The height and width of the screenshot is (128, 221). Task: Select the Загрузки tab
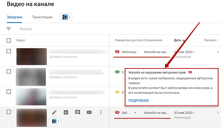14,17
